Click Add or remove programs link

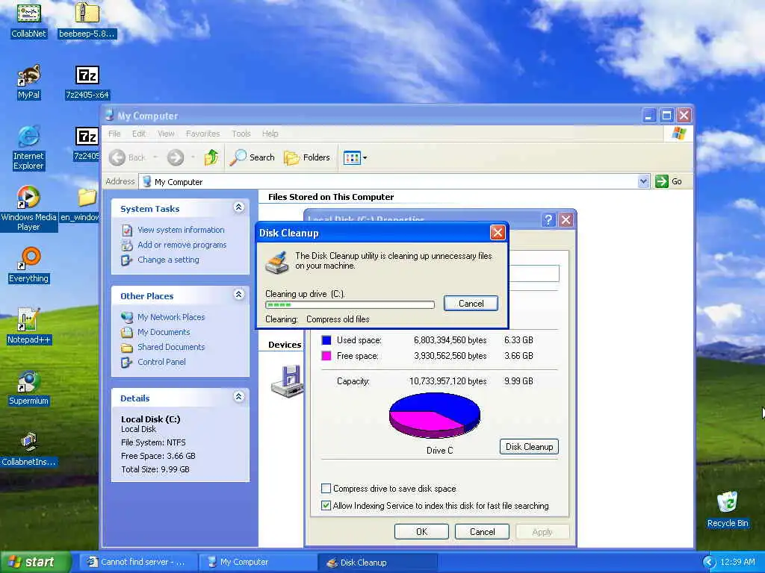tap(182, 245)
